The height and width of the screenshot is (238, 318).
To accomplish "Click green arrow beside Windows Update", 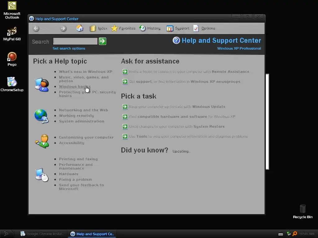I will pyautogui.click(x=125, y=107).
